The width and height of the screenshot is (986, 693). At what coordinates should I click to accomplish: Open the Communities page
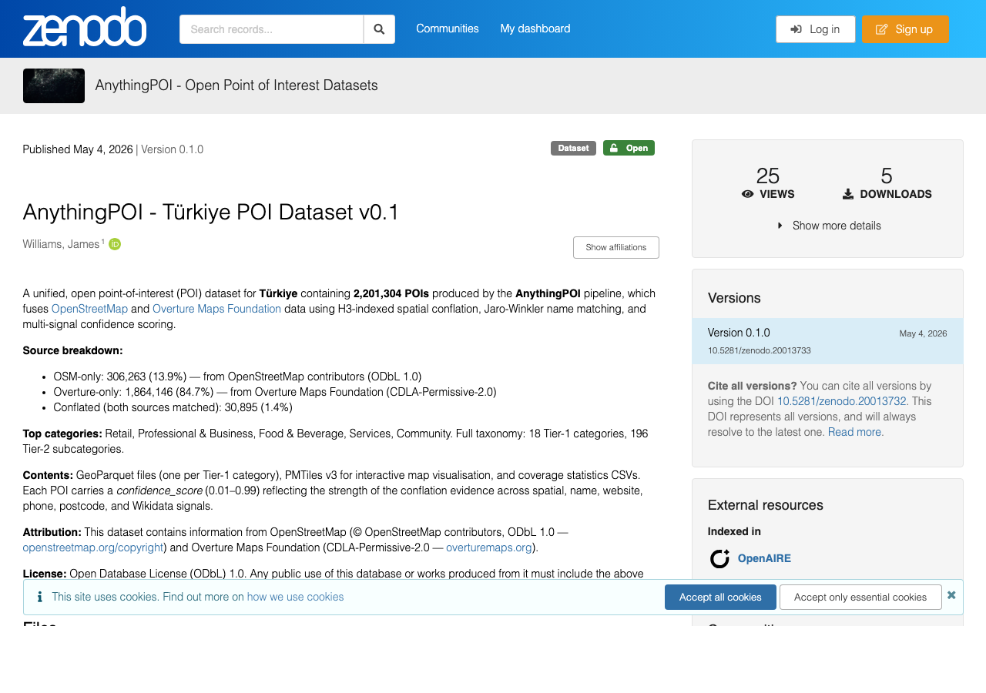(x=448, y=28)
